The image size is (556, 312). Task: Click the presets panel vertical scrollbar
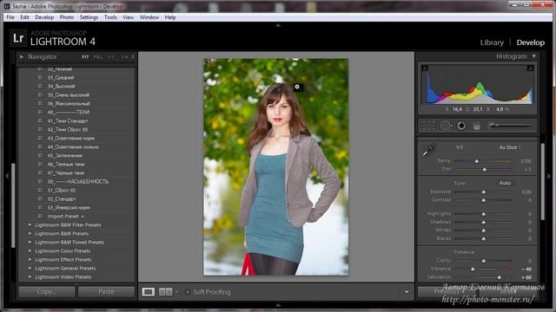(14, 205)
